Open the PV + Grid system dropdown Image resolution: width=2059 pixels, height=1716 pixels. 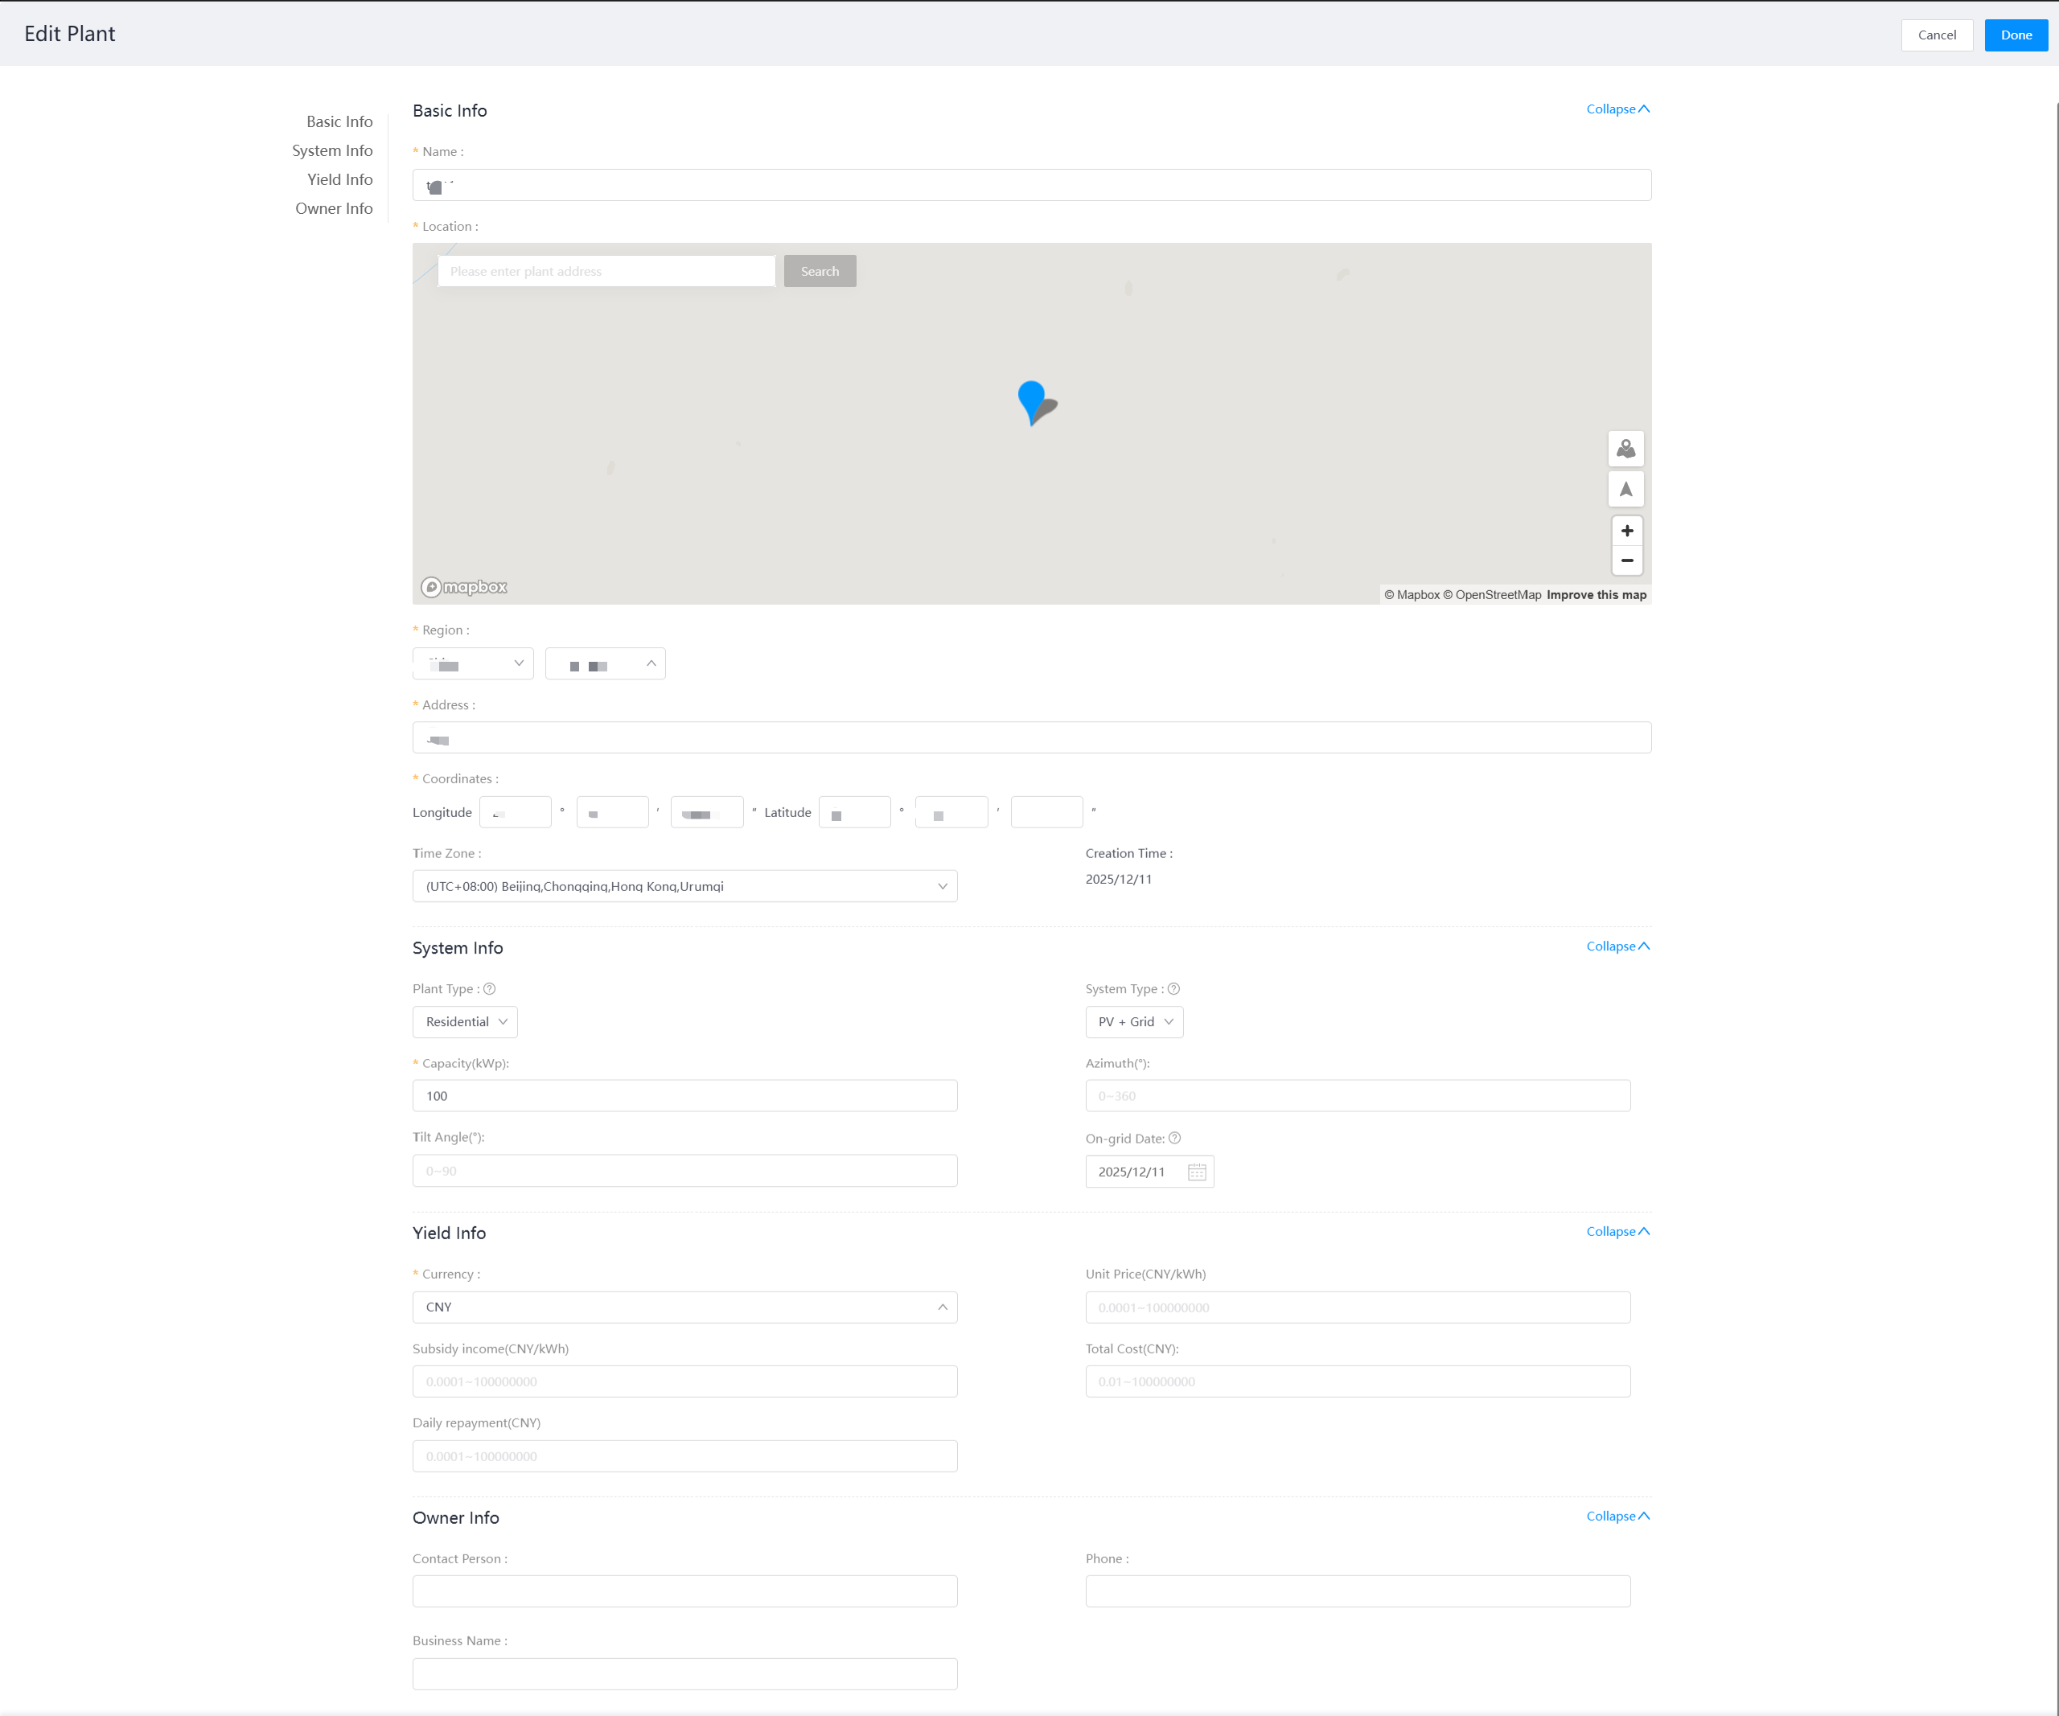coord(1133,1021)
